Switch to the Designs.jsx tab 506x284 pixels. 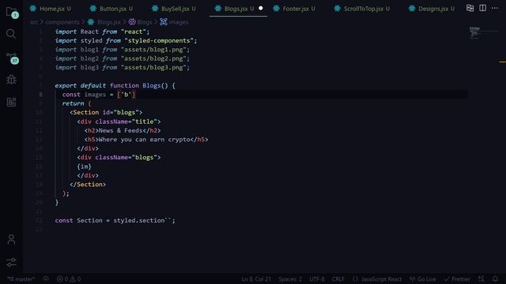(x=432, y=9)
